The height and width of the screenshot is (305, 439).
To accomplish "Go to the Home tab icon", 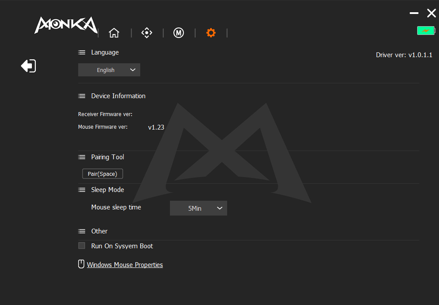I will tap(114, 33).
